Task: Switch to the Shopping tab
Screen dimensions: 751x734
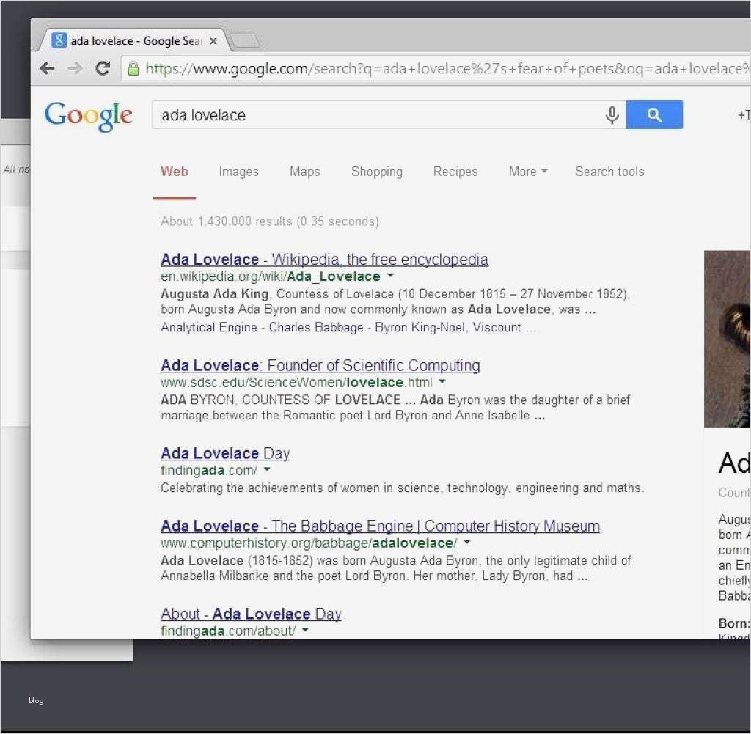Action: pyautogui.click(x=377, y=172)
